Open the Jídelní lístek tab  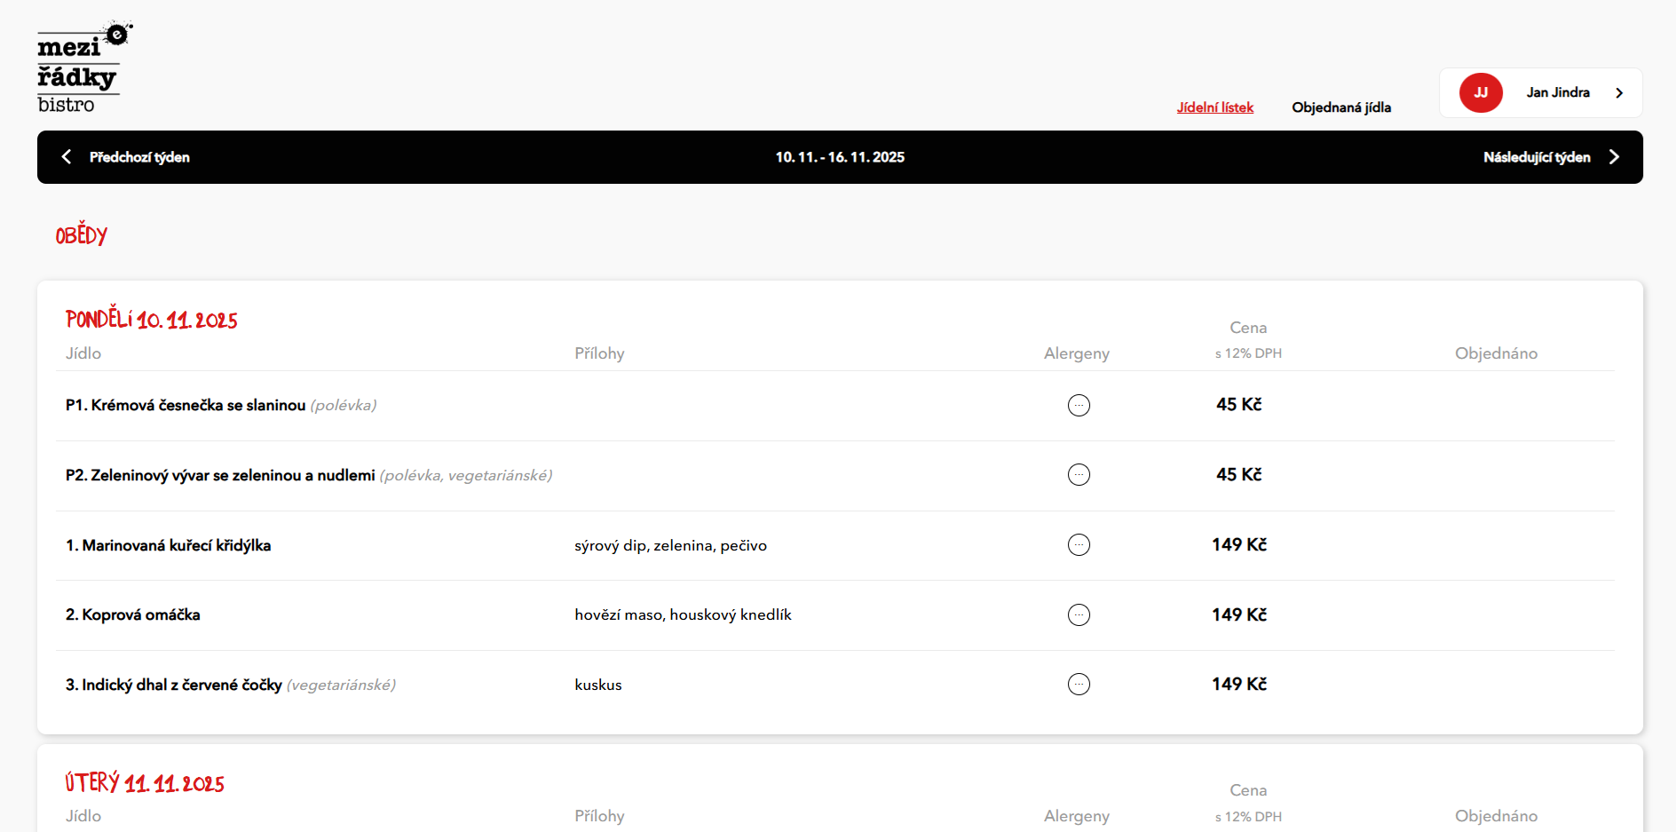tap(1214, 107)
